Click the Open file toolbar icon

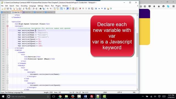pos(5,9)
